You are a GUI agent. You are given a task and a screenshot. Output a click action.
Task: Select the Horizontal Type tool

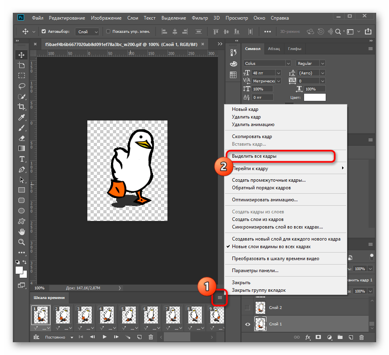point(22,158)
